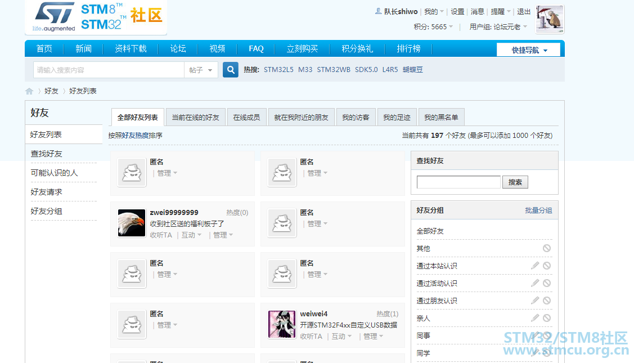Open 设置 in the top bar

[457, 12]
